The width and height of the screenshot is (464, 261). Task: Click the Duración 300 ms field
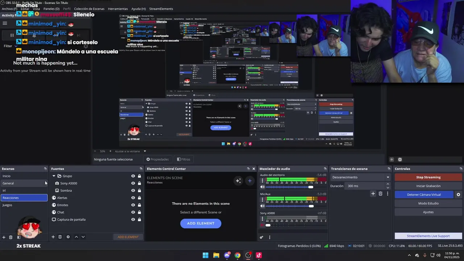coord(365,186)
